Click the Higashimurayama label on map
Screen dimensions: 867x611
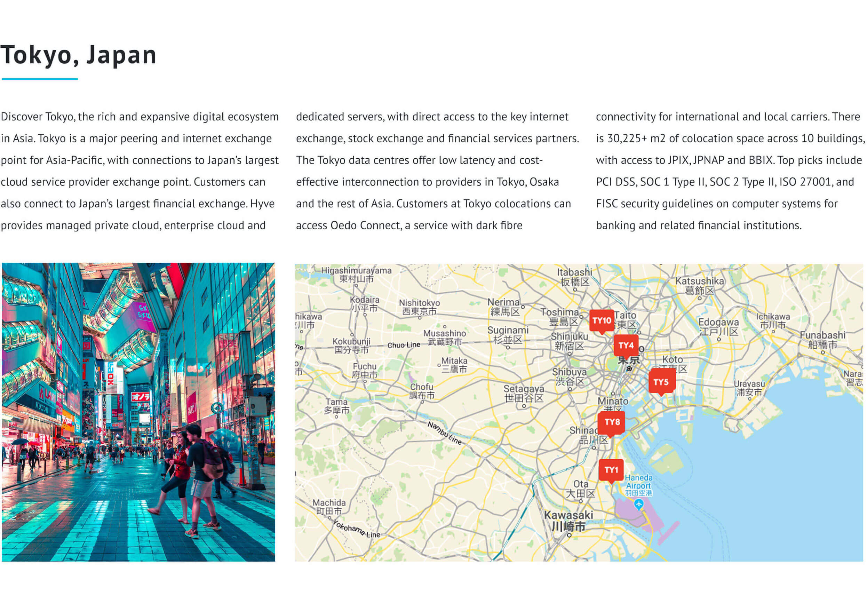coord(356,275)
